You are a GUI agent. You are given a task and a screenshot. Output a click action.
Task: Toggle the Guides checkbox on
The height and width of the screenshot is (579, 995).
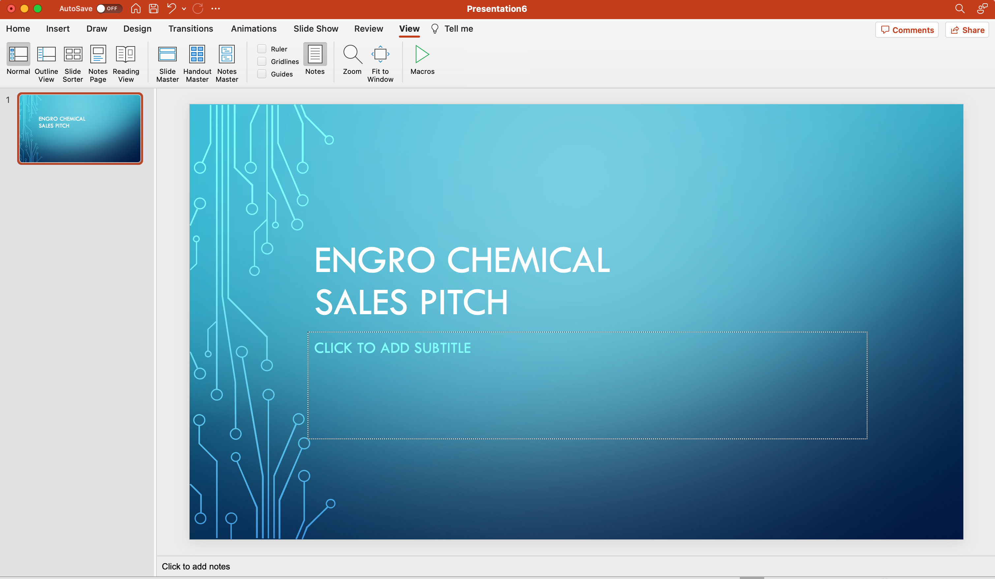pos(262,74)
